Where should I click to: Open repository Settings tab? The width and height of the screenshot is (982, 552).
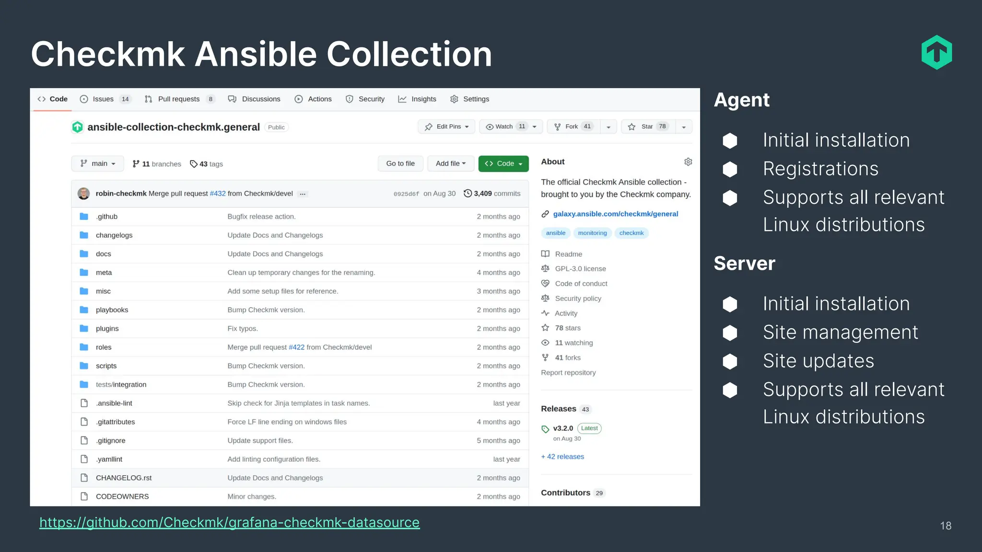[469, 99]
